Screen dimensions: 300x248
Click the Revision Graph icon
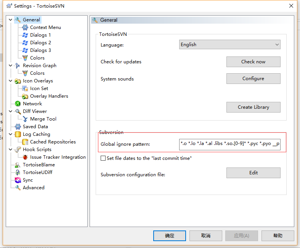click(18, 66)
